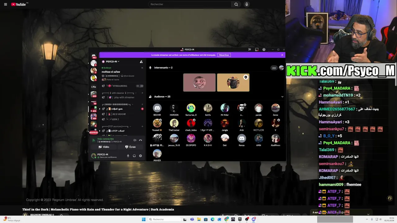Open the REGNUM UMBRAE channel link
The width and height of the screenshot is (397, 223).
pyautogui.click(x=42, y=215)
